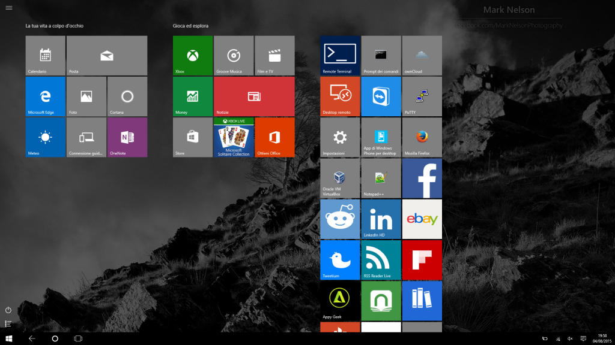
Task: Open the Money tile
Action: pyautogui.click(x=193, y=96)
